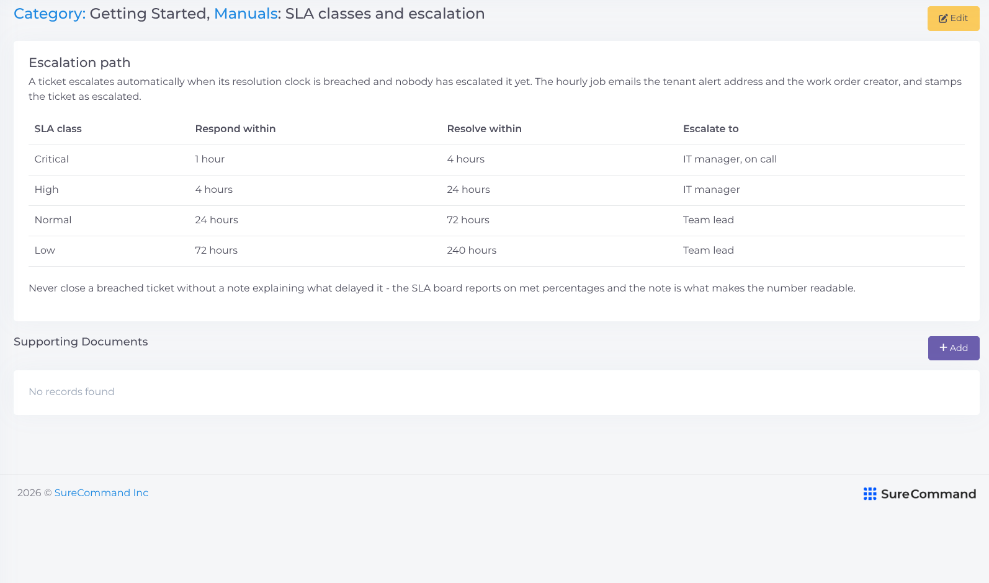Visit the SureCommand Inc footer link
The height and width of the screenshot is (583, 989).
pyautogui.click(x=101, y=492)
